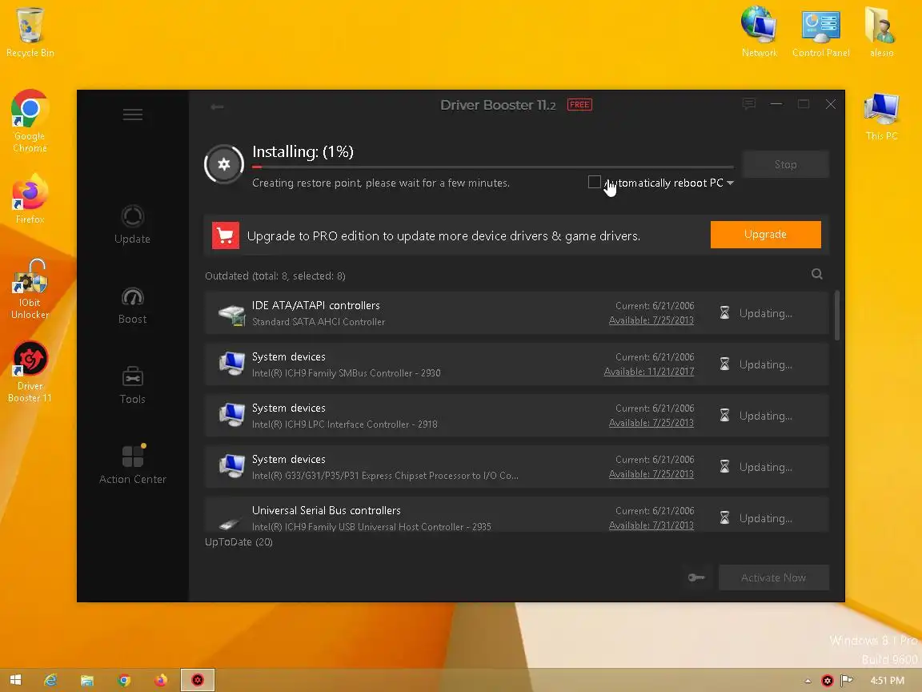Open File Explorer from the taskbar

(x=87, y=680)
